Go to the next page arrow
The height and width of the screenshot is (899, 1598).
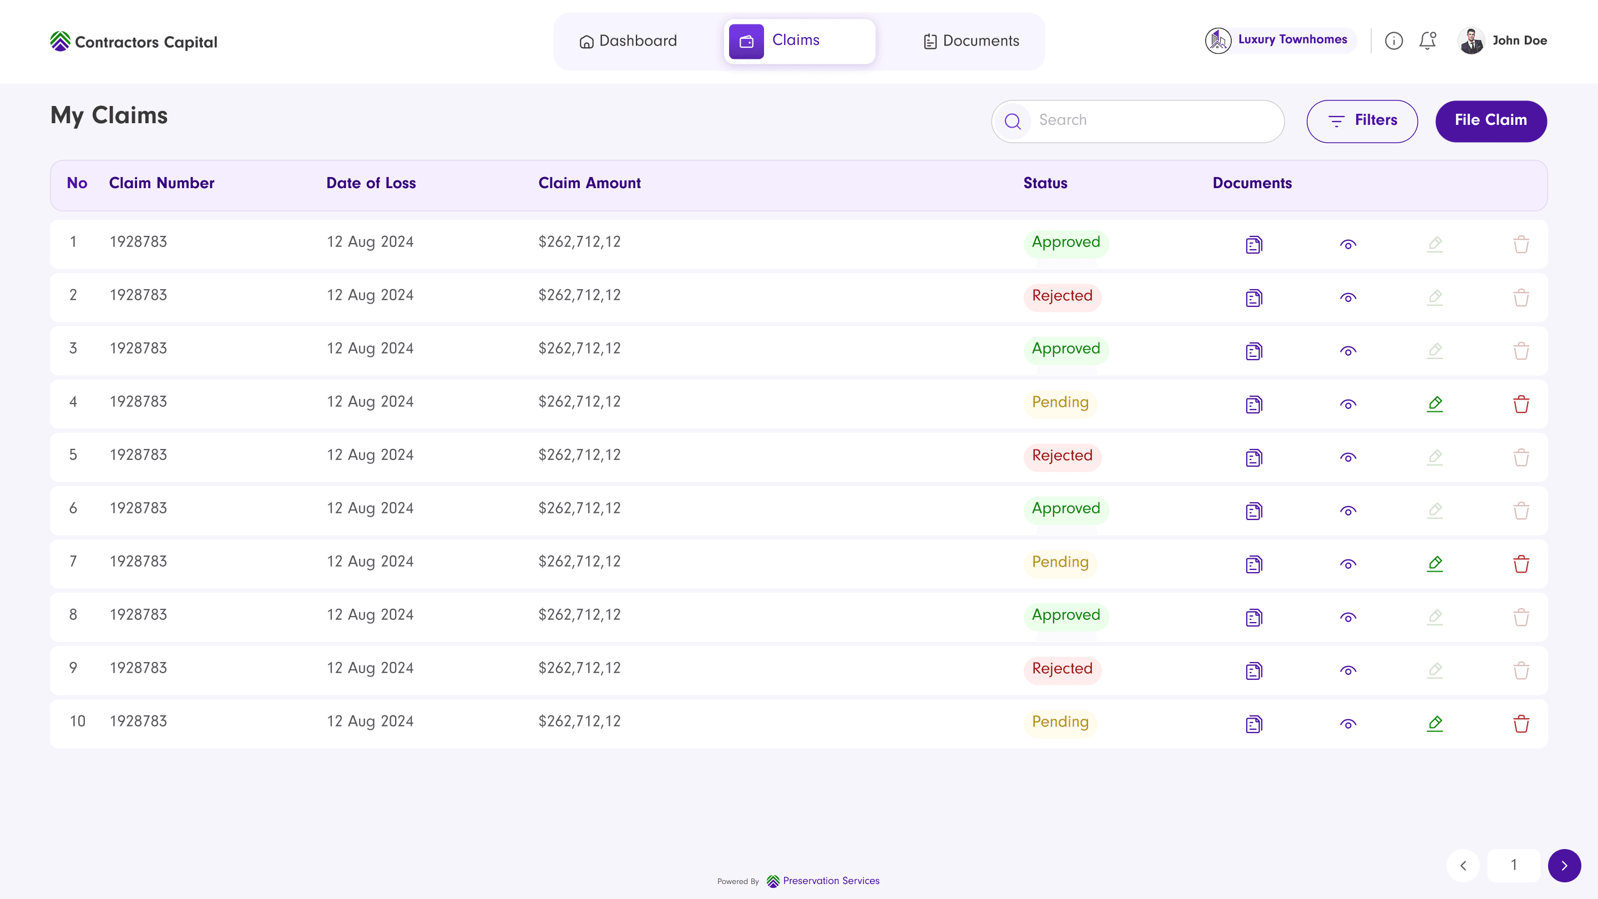click(x=1565, y=866)
